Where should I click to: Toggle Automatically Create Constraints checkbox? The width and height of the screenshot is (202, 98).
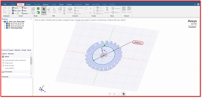point(3,60)
